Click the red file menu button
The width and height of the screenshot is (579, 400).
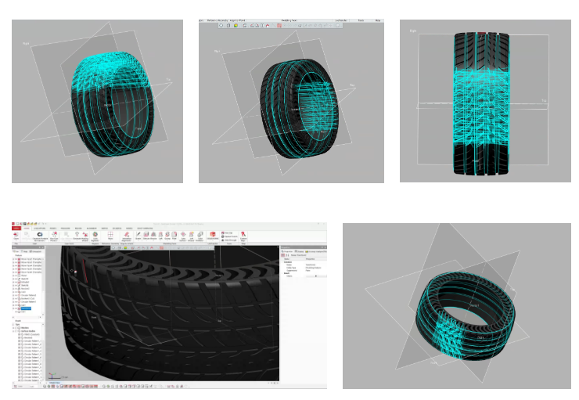(x=16, y=227)
